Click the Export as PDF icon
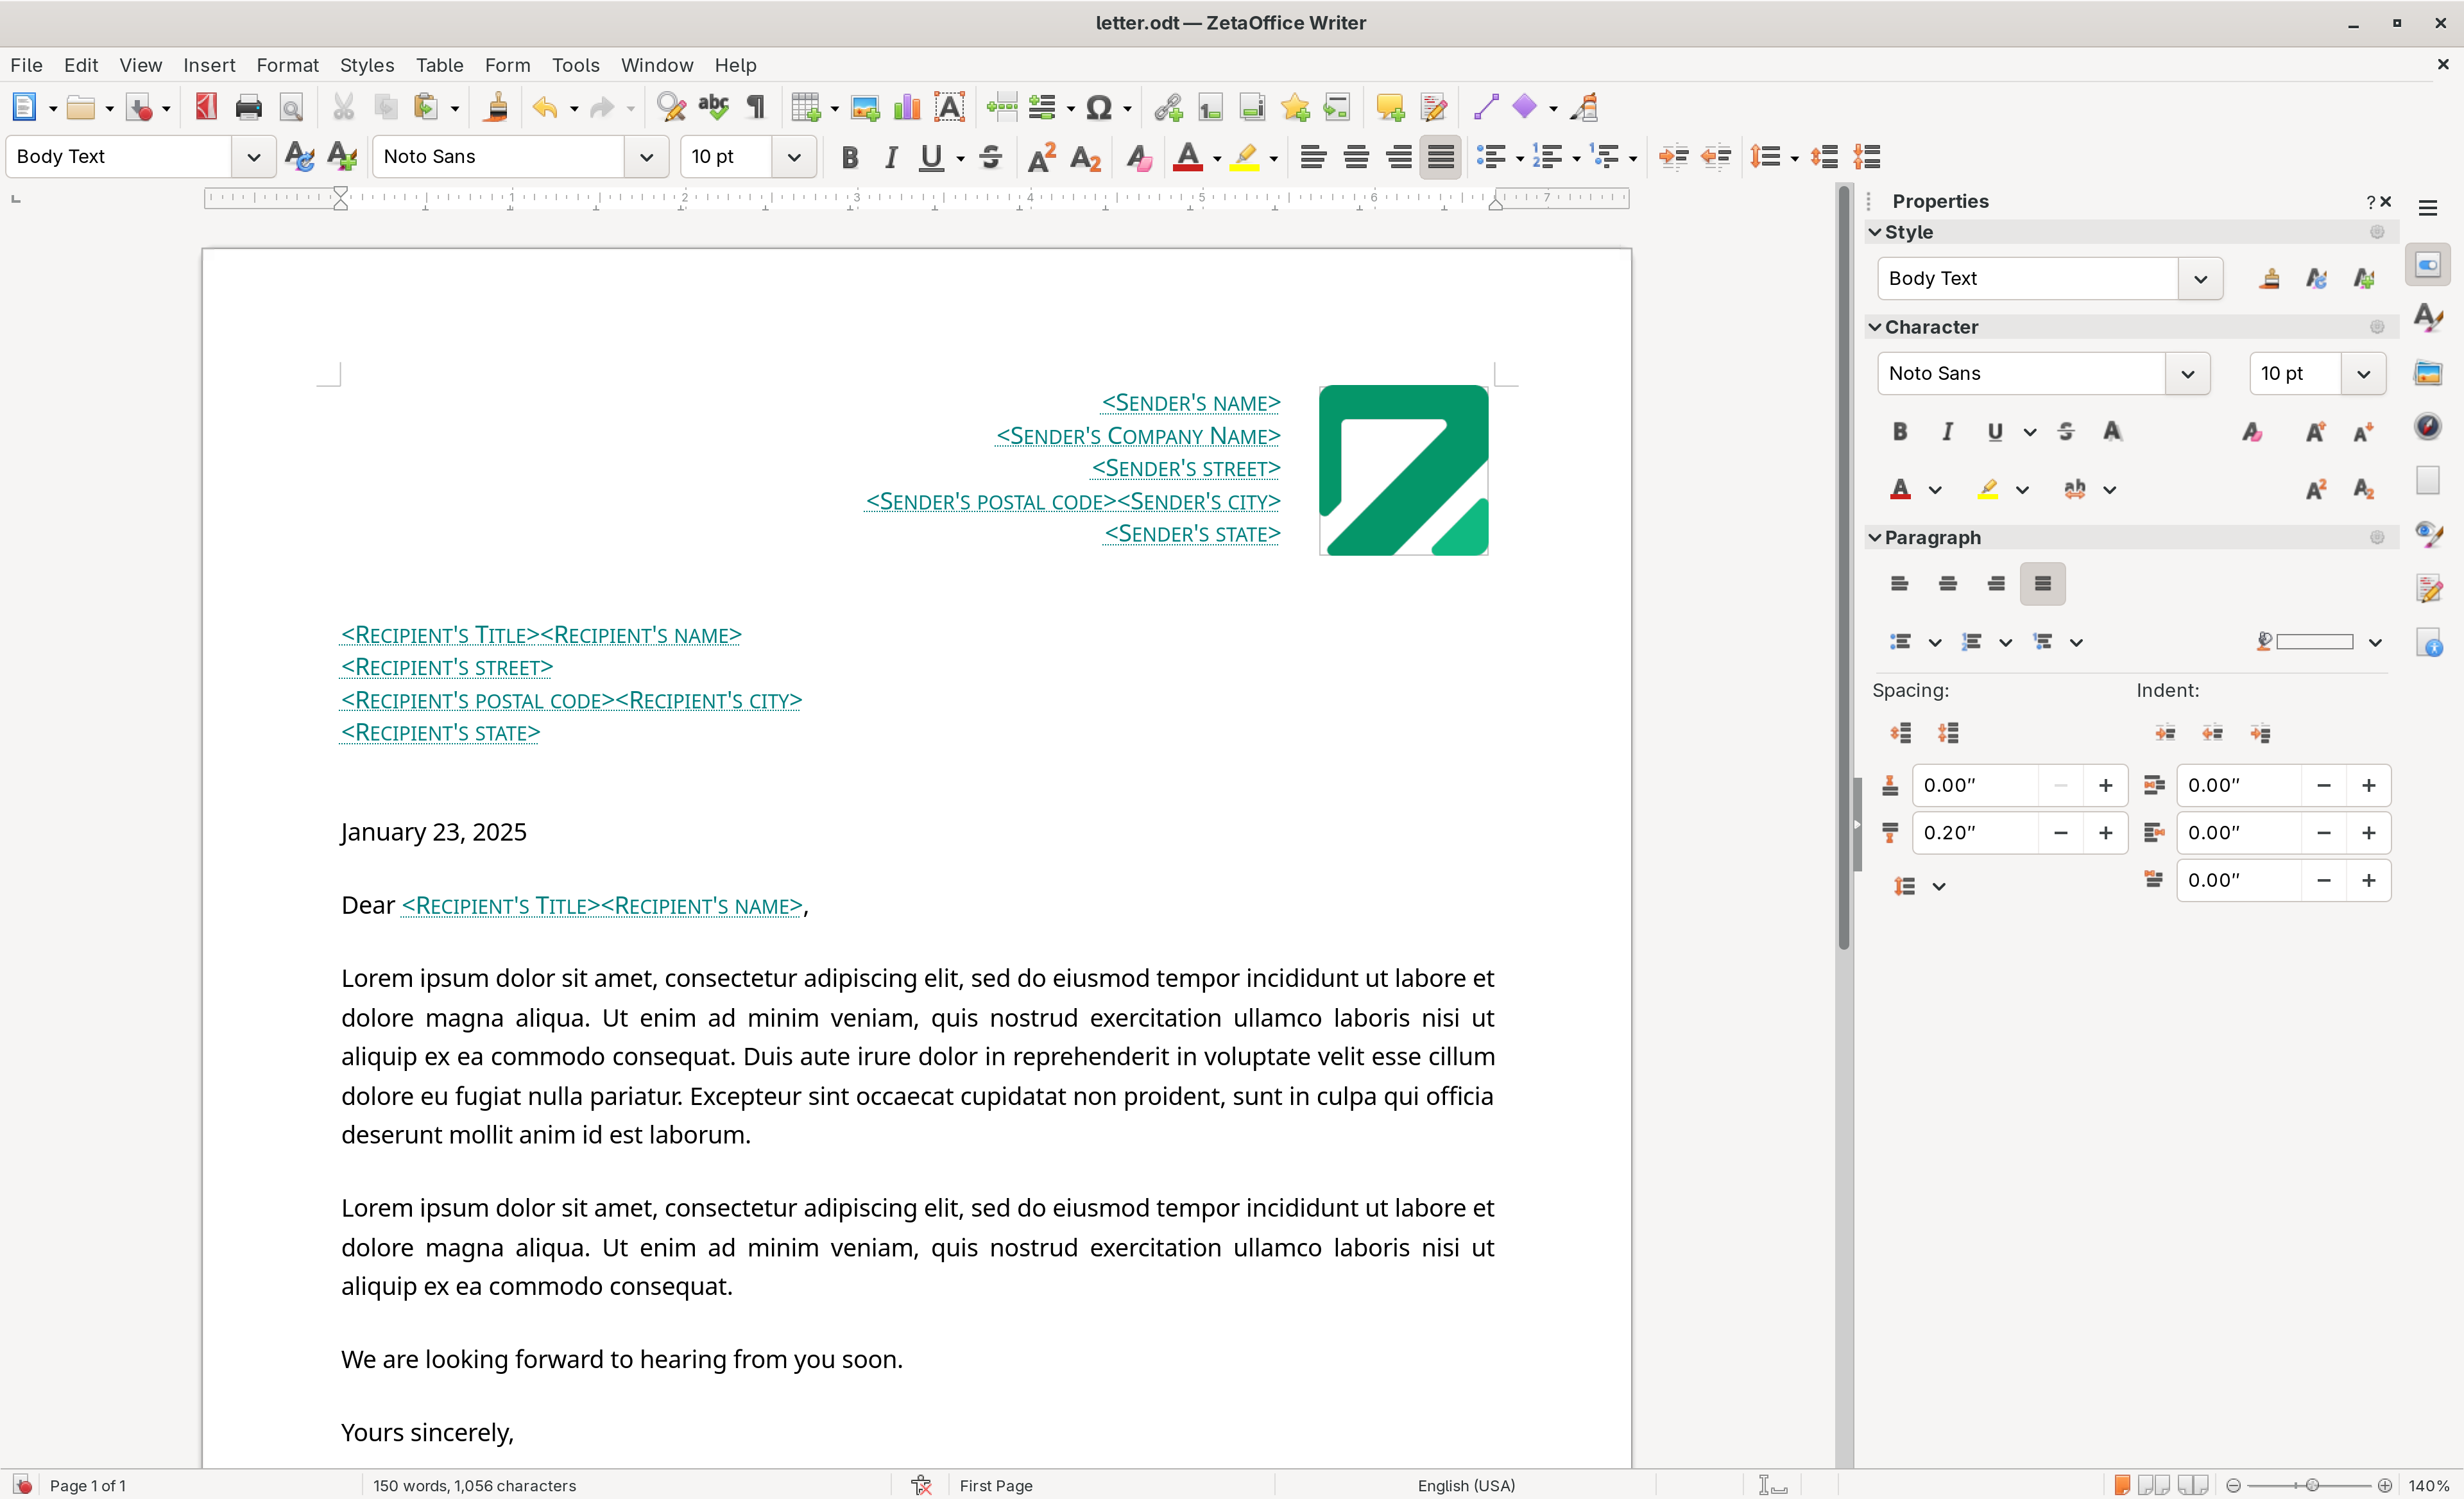 click(206, 107)
